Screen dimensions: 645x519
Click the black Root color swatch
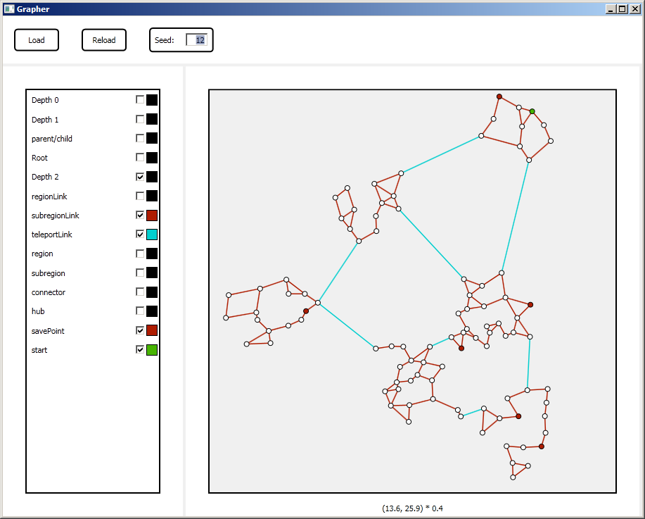click(152, 158)
